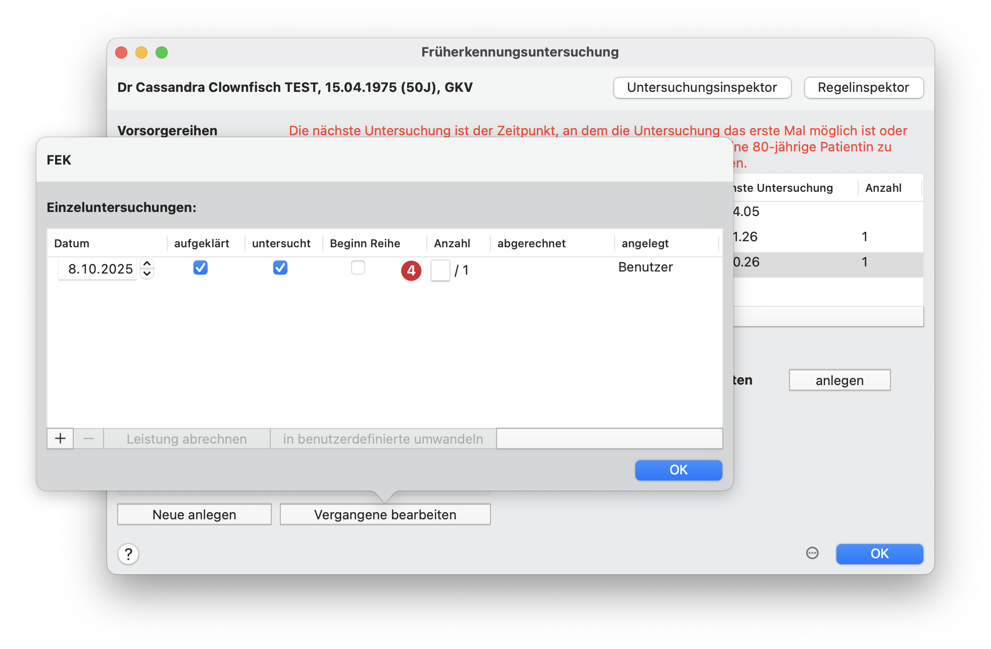Click the ellipsis more options icon
This screenshot has width=991, height=649.
coord(812,553)
